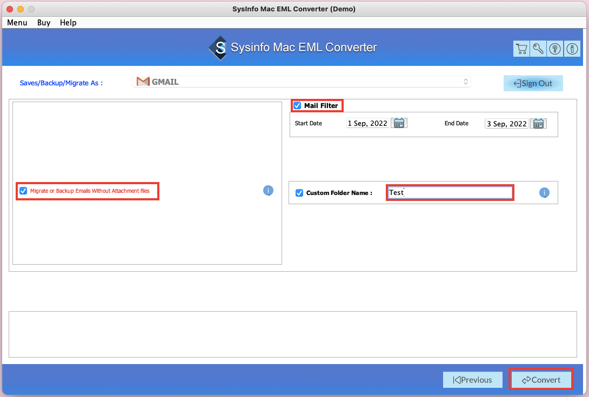Open the Buy menu
Screen dimensions: 589x397
[44, 23]
